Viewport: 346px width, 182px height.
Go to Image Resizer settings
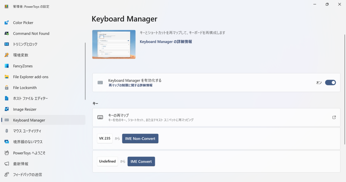click(43, 109)
